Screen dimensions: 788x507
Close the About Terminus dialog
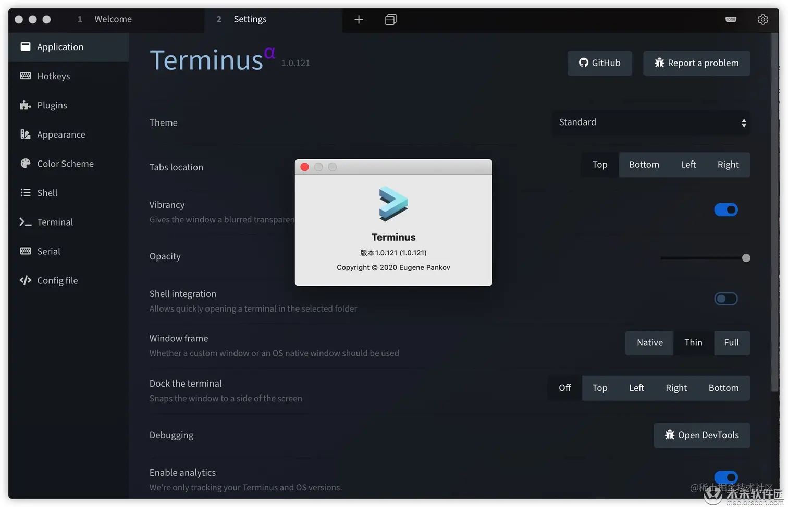[305, 167]
